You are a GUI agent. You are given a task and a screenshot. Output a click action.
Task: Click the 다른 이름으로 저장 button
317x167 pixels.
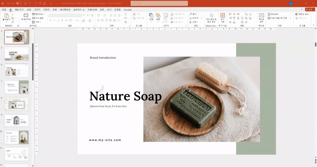pyautogui.click(x=277, y=18)
